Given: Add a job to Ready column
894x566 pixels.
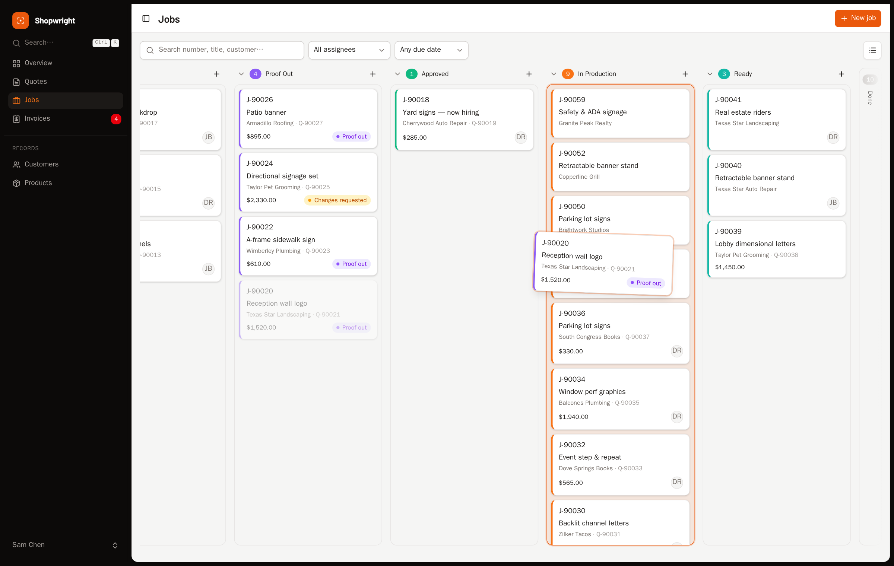Looking at the screenshot, I should pyautogui.click(x=841, y=74).
